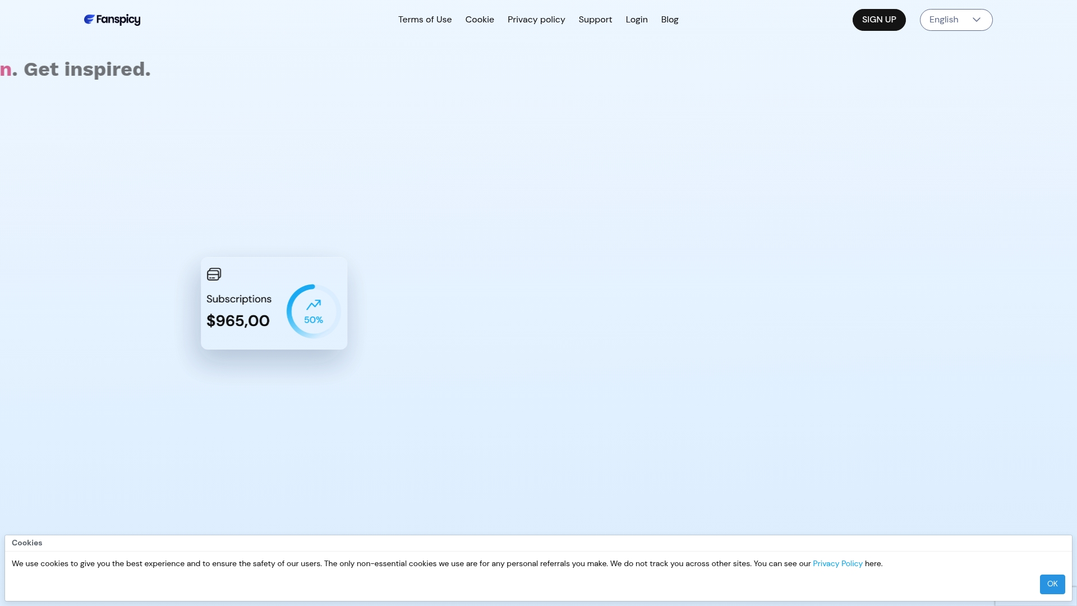This screenshot has width=1077, height=606.
Task: Open the Login page
Action: 636,20
